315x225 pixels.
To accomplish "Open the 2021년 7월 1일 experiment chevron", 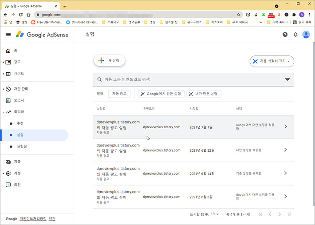I will click(x=285, y=126).
